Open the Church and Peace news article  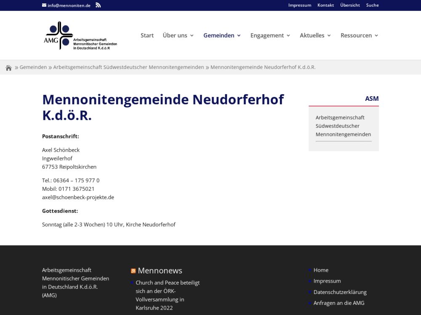(168, 295)
